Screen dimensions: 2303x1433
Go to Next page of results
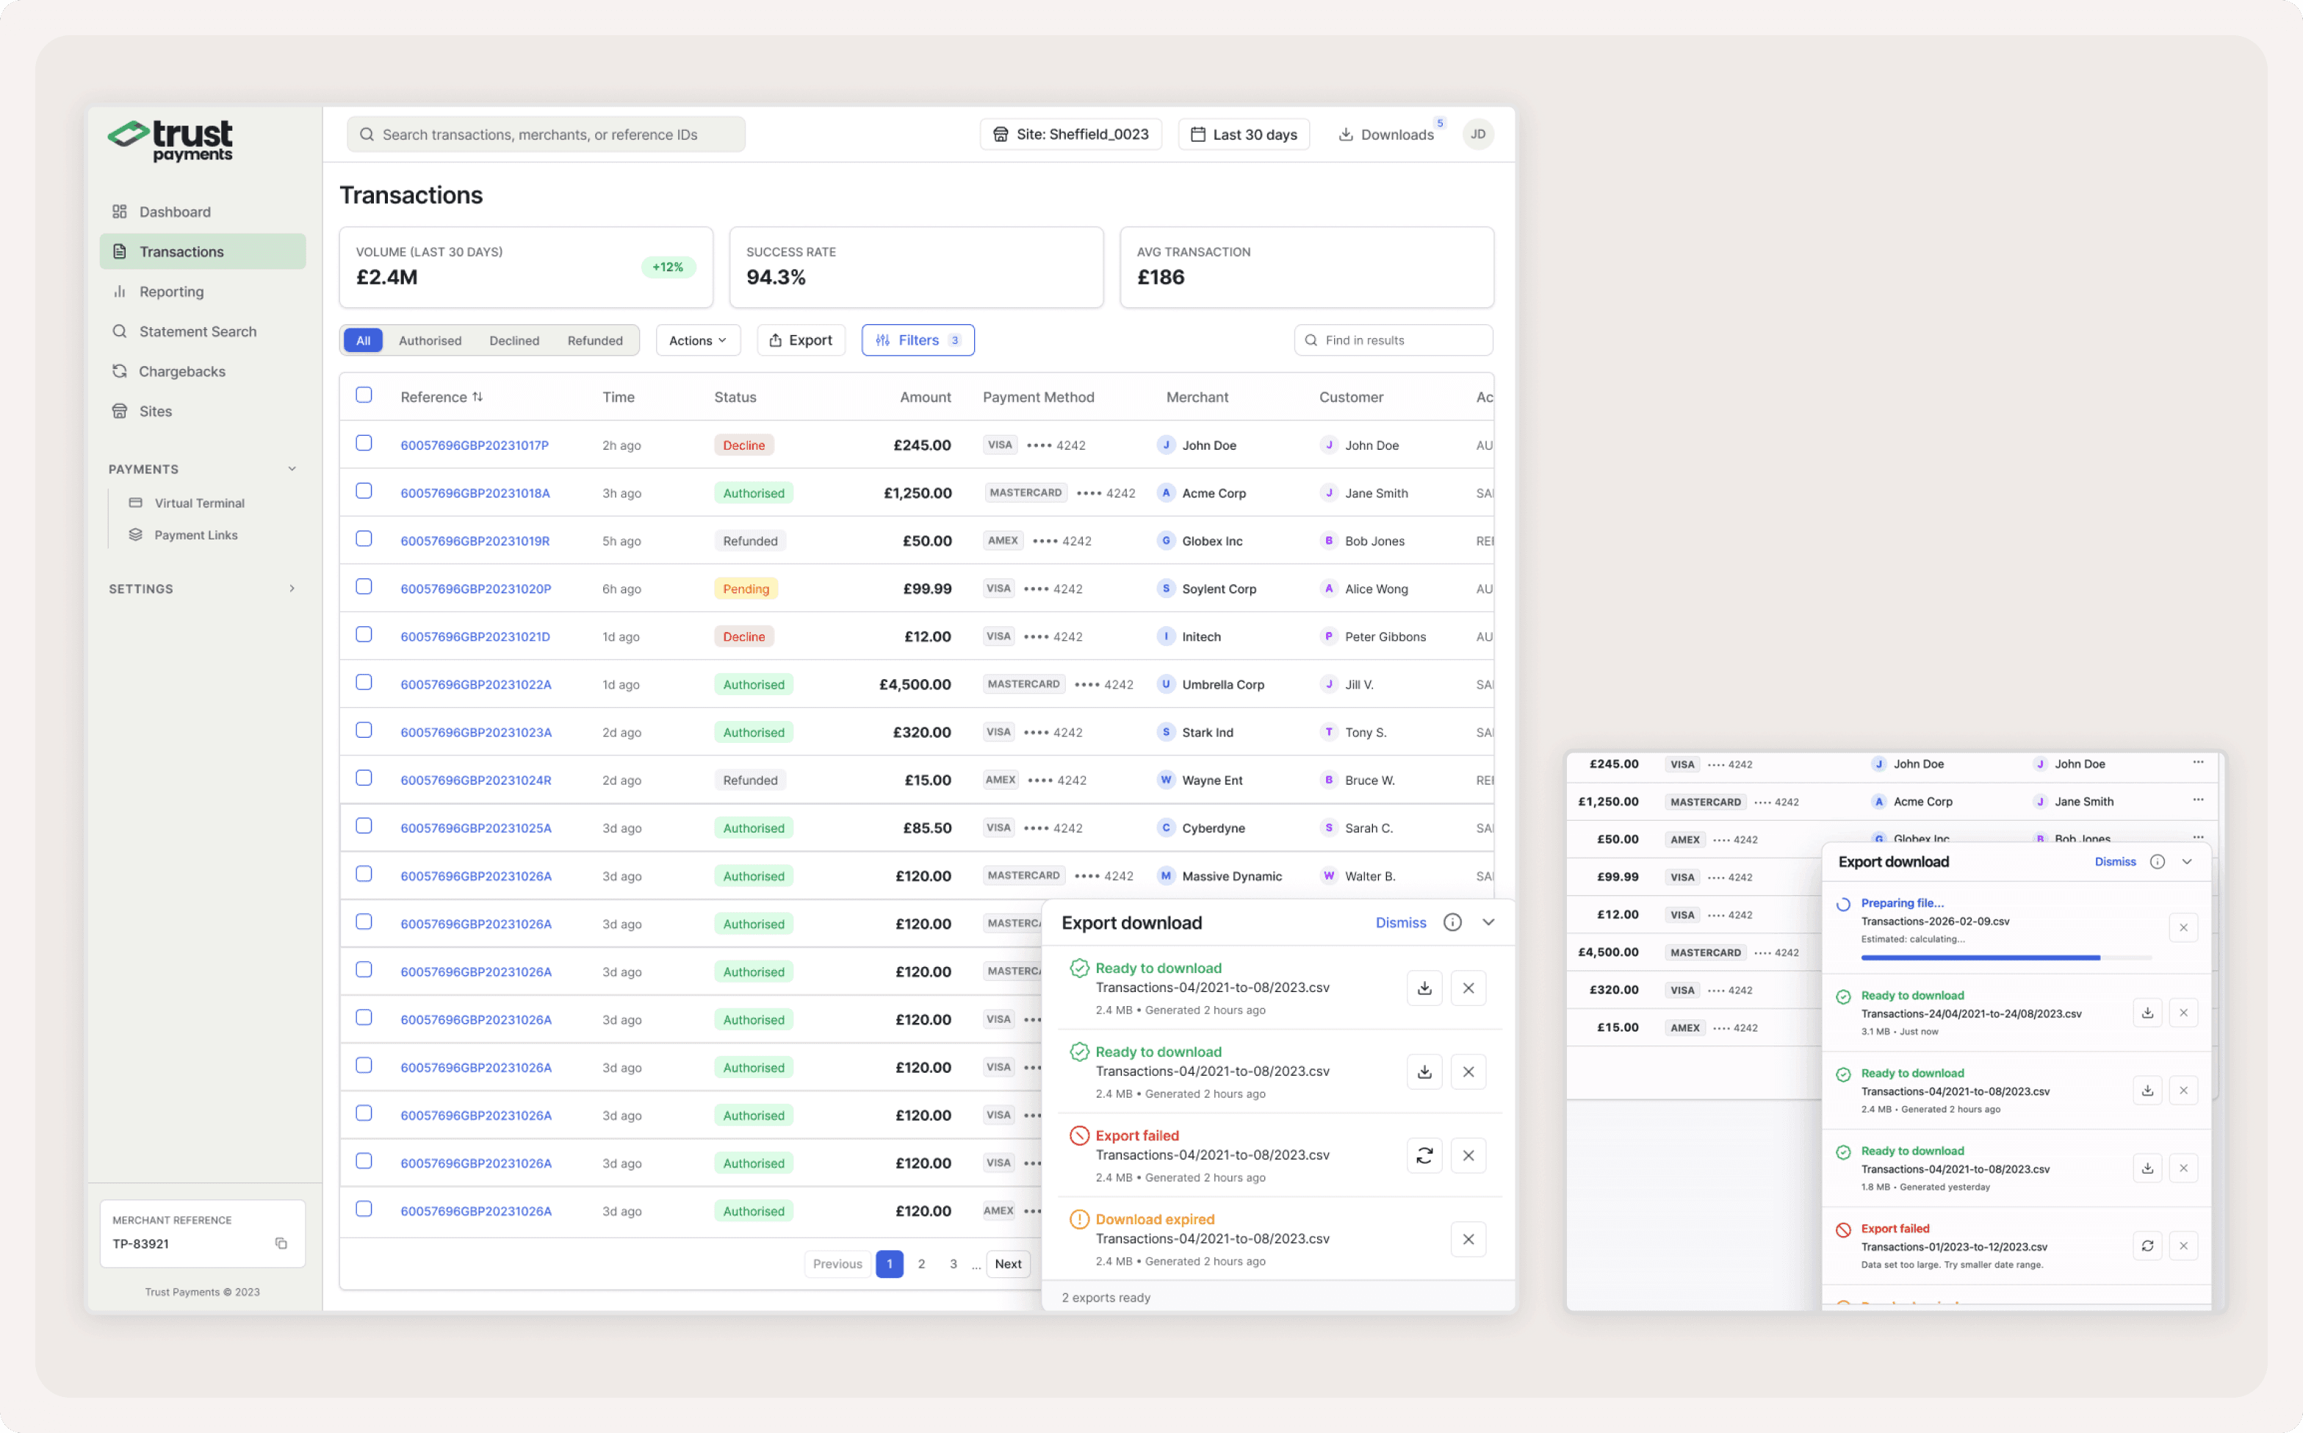point(1007,1264)
